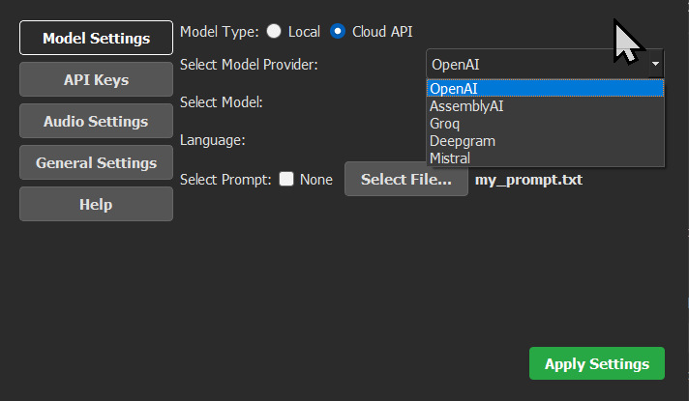Click the Select File... button
Screen dimensions: 689x401
(406, 179)
